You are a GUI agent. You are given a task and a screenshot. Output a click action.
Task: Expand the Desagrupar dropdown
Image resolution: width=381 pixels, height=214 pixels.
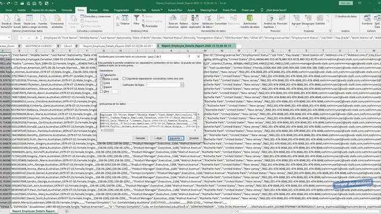tap(308, 27)
